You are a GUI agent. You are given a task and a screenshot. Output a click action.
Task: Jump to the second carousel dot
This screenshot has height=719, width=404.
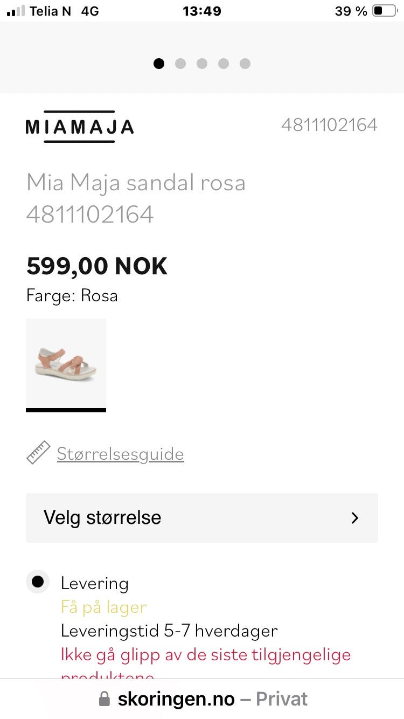(x=180, y=64)
